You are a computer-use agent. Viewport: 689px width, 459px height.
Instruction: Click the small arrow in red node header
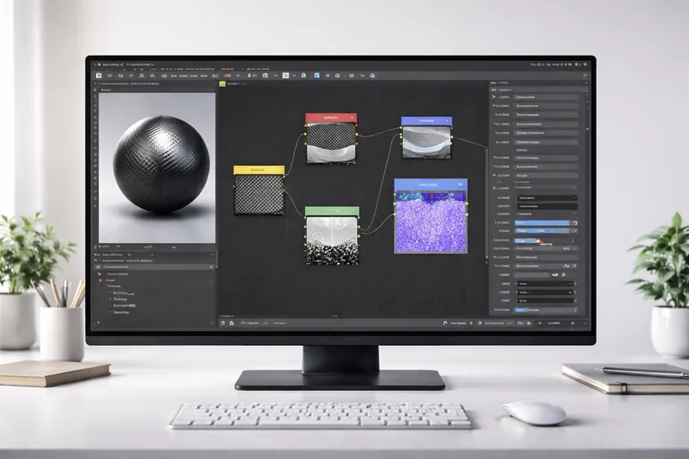pyautogui.click(x=352, y=117)
